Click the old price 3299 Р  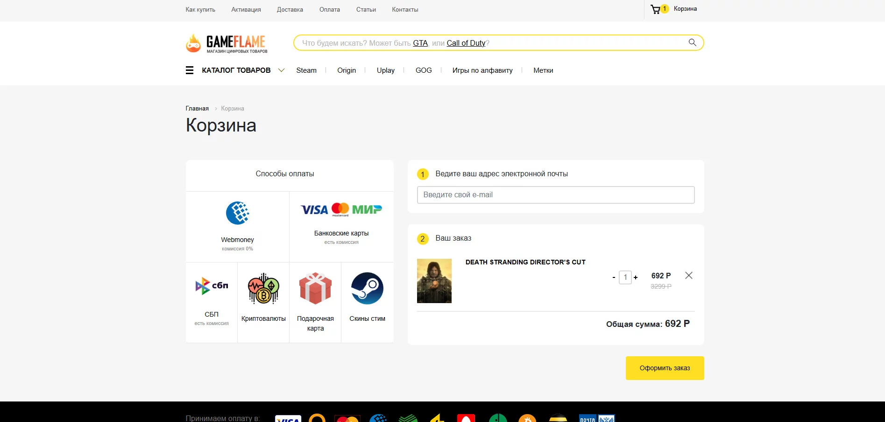coord(661,286)
